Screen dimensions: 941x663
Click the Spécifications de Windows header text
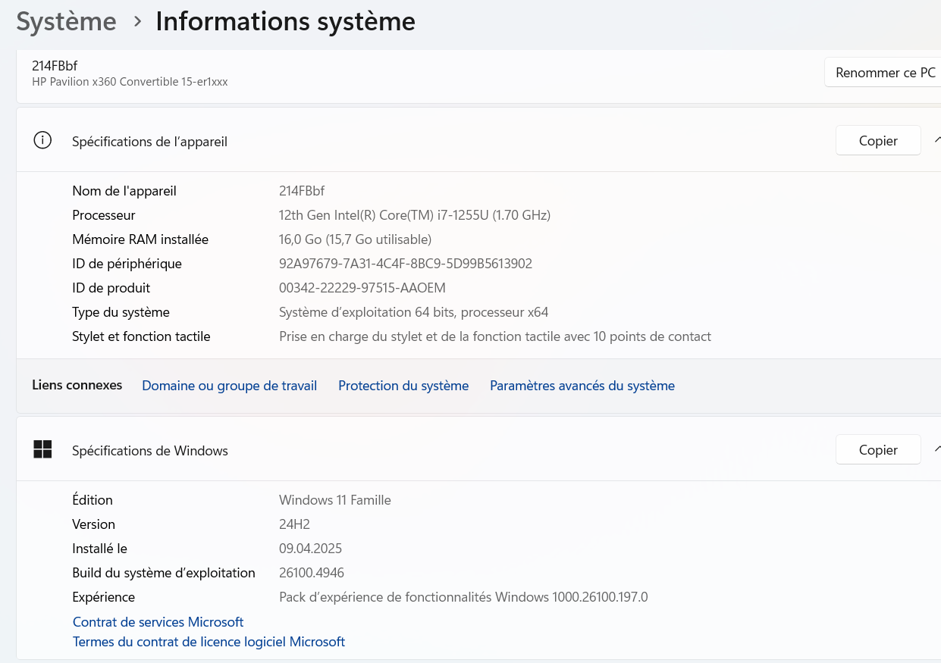tap(150, 451)
